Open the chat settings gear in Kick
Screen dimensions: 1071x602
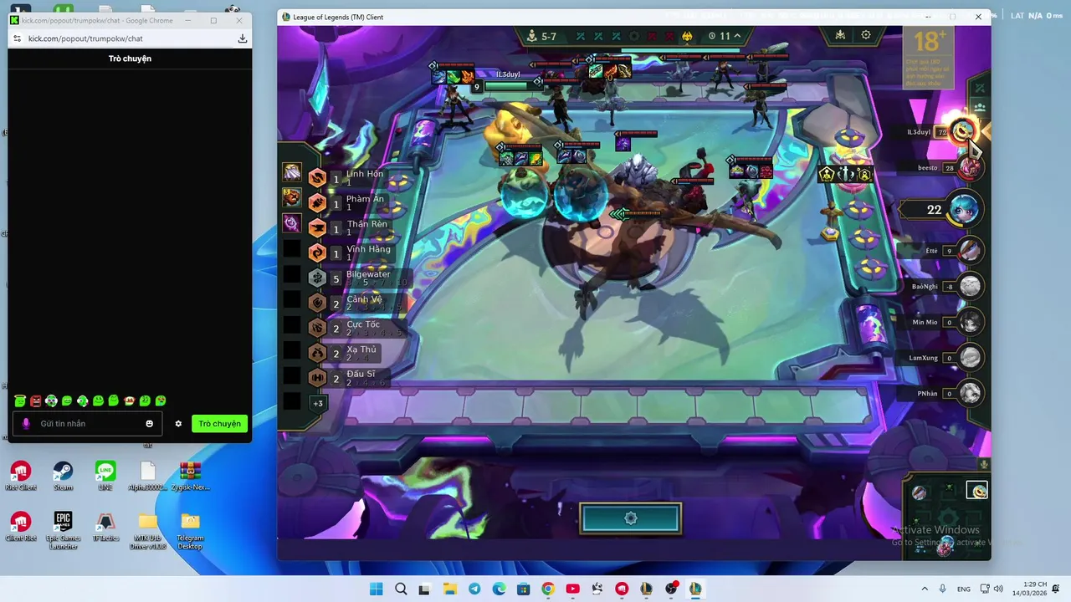coord(178,424)
